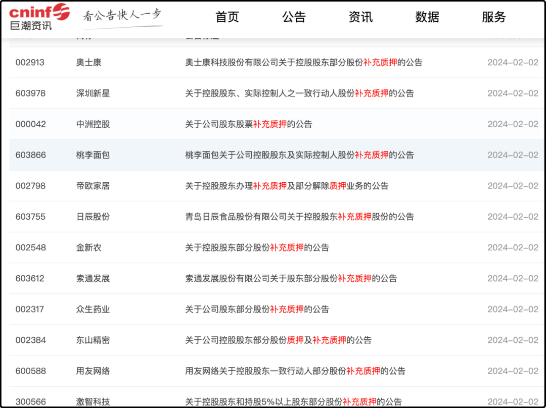Open 深圳新星 一致行动人股份补充质押 announcement
This screenshot has height=408, width=546.
299,93
